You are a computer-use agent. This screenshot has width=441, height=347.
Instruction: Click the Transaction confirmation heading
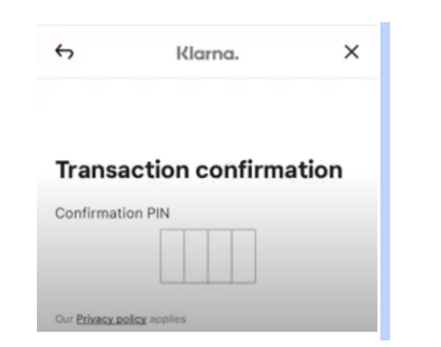199,170
